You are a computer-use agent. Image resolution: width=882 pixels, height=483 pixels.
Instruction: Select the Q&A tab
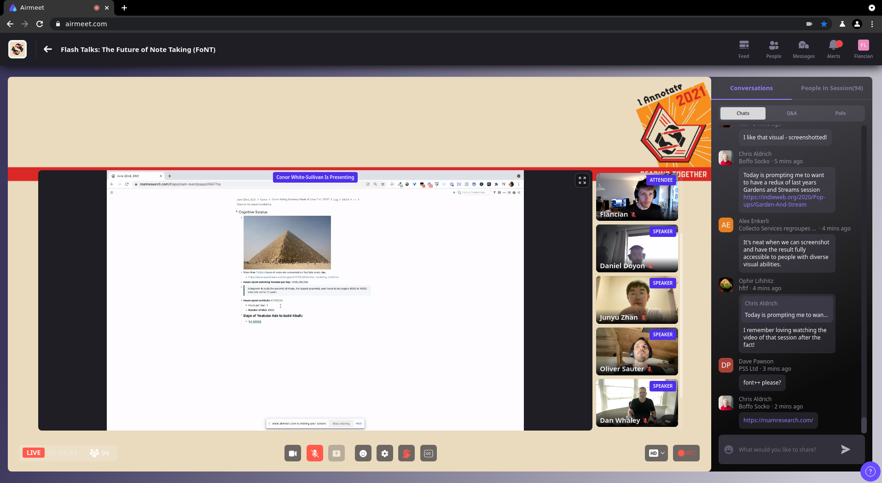(x=792, y=113)
